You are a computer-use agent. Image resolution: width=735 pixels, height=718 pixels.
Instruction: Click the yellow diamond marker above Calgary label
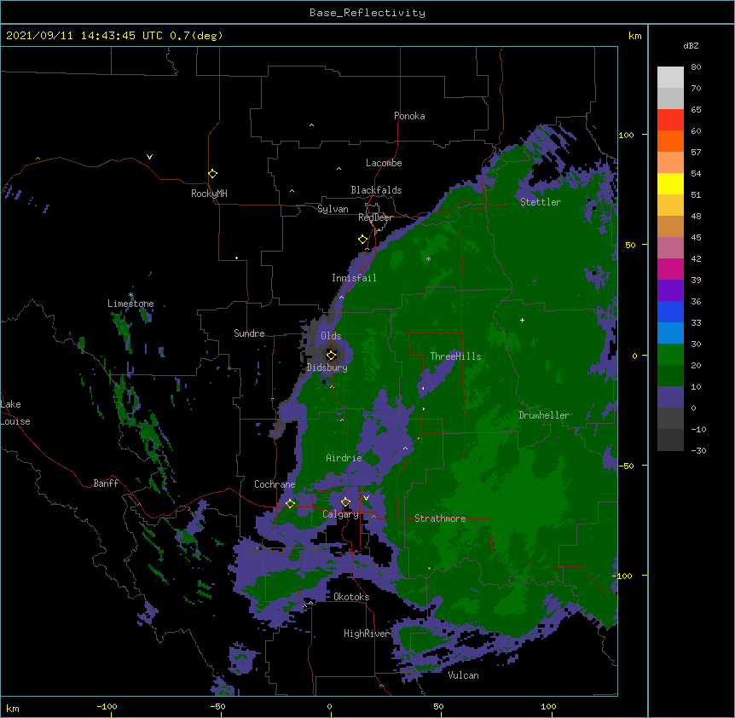(345, 502)
